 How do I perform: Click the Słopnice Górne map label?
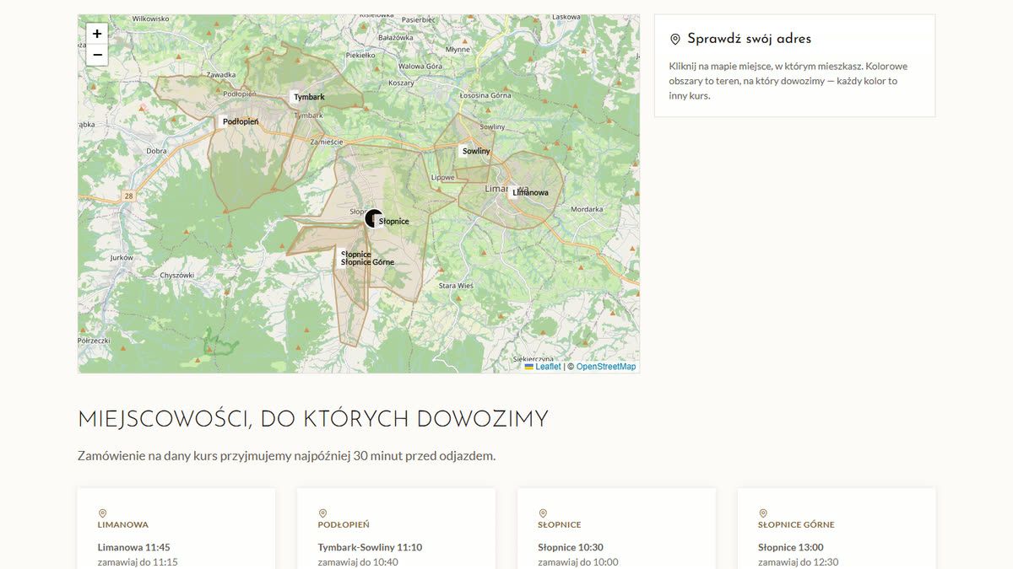367,262
